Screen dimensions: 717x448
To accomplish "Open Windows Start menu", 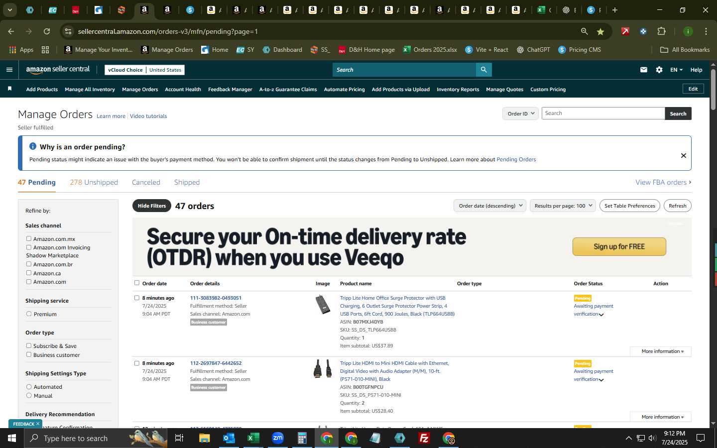I will tap(12, 438).
